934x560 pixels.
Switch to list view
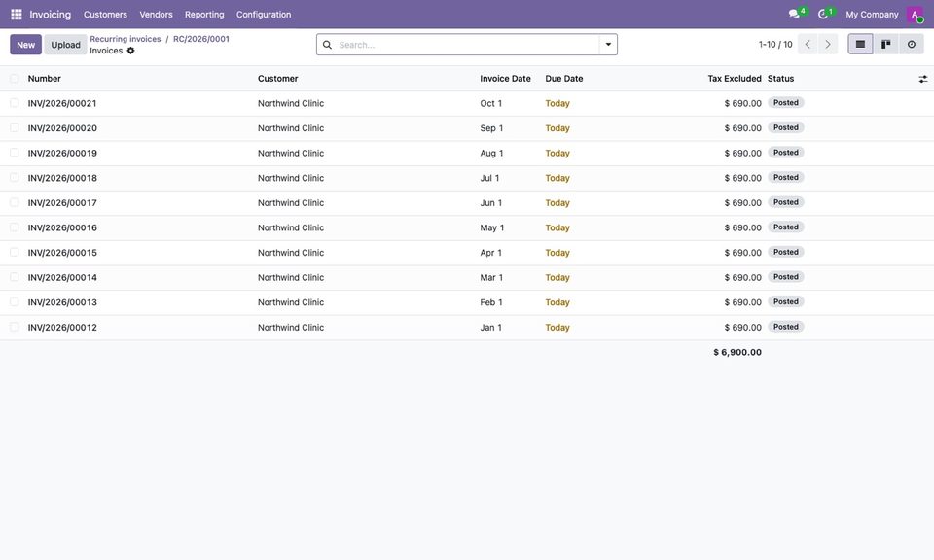pos(860,44)
